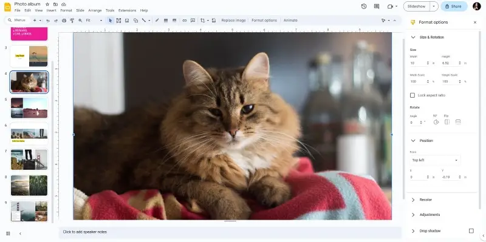Click the Insert link icon
This screenshot has width=486, height=242.
pyautogui.click(x=185, y=21)
